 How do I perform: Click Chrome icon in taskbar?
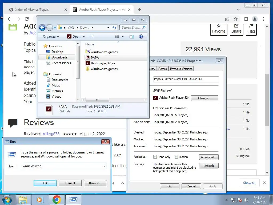tap(57, 200)
